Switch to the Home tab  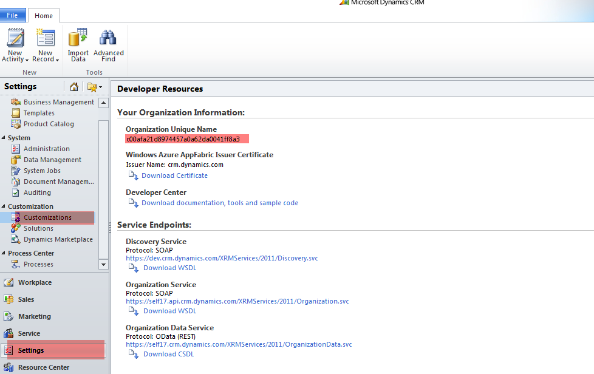[43, 15]
